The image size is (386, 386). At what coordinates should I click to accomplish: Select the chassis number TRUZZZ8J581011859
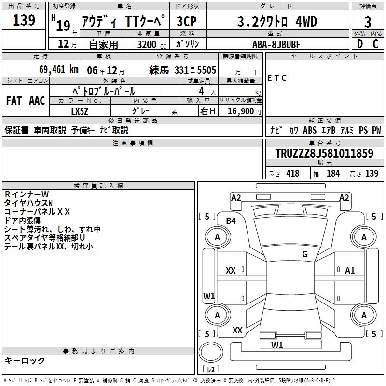pos(324,153)
